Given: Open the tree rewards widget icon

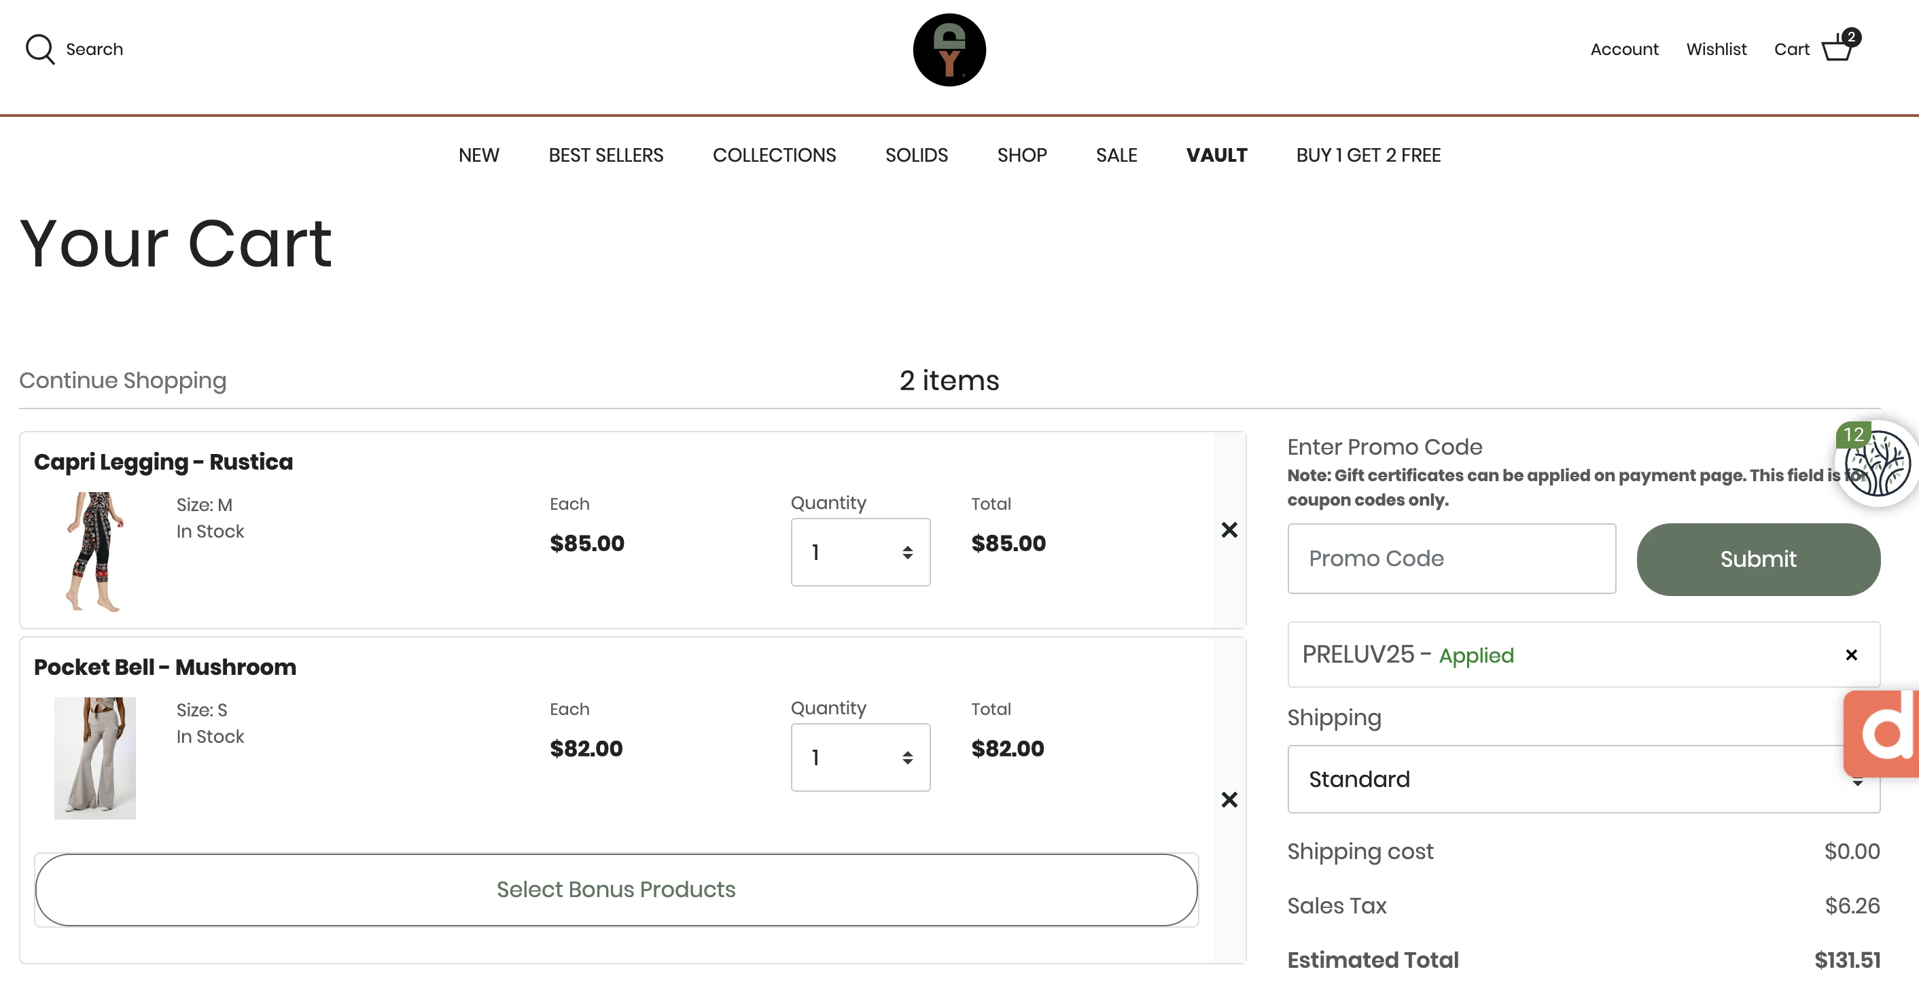Looking at the screenshot, I should coord(1879,465).
